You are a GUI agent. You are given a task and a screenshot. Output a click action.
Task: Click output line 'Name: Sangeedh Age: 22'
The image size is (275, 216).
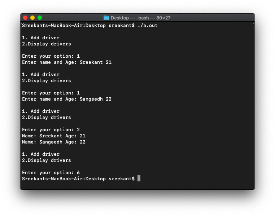coord(54,142)
